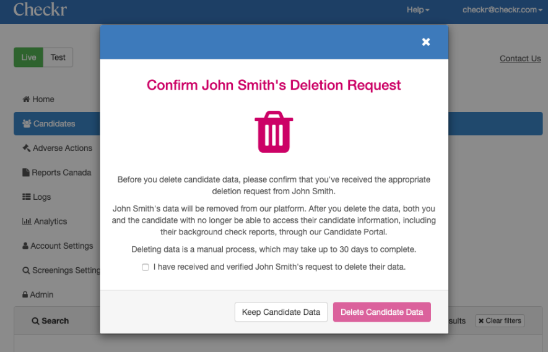The height and width of the screenshot is (352, 548).
Task: Expand the checkr@checkr.com account dropdown
Action: click(x=502, y=10)
